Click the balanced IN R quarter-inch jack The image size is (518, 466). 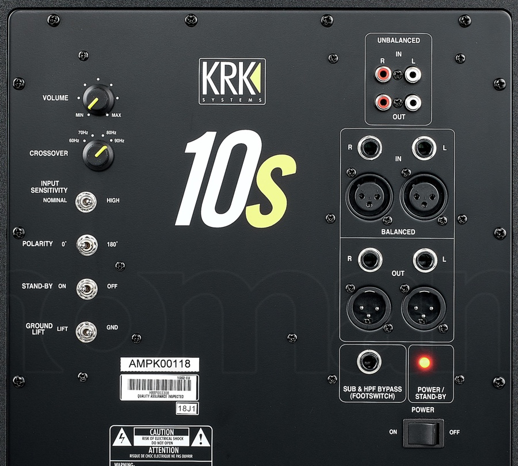(x=370, y=147)
